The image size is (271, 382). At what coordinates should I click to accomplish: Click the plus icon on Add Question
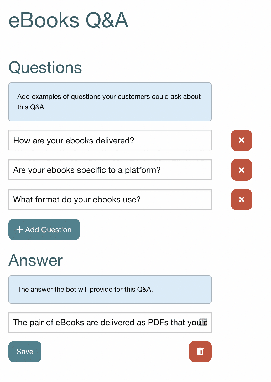point(20,229)
